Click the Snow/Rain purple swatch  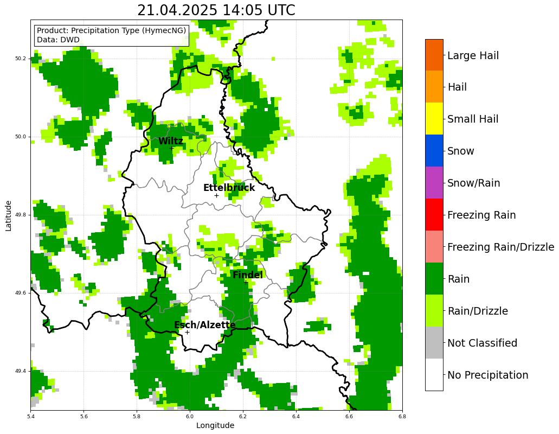434,183
